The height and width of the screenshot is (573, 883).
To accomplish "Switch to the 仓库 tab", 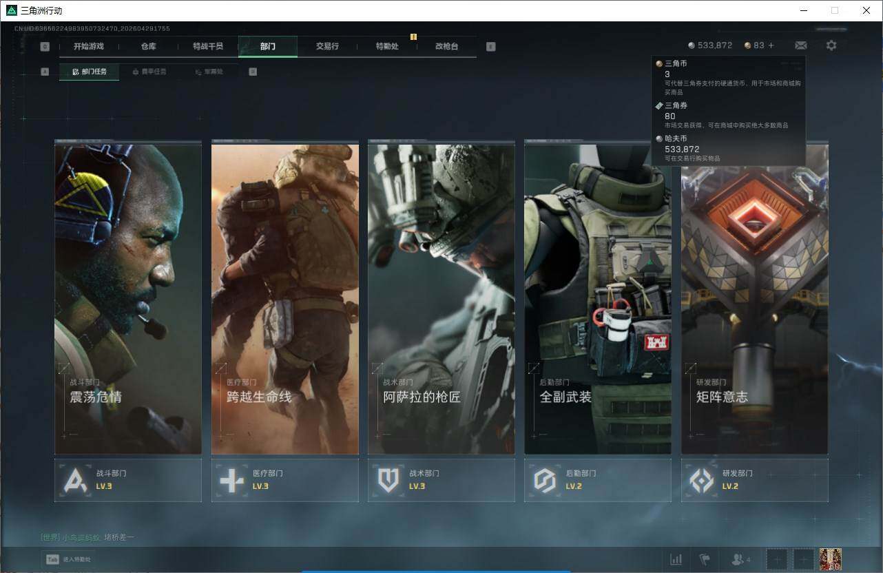I will tap(148, 47).
